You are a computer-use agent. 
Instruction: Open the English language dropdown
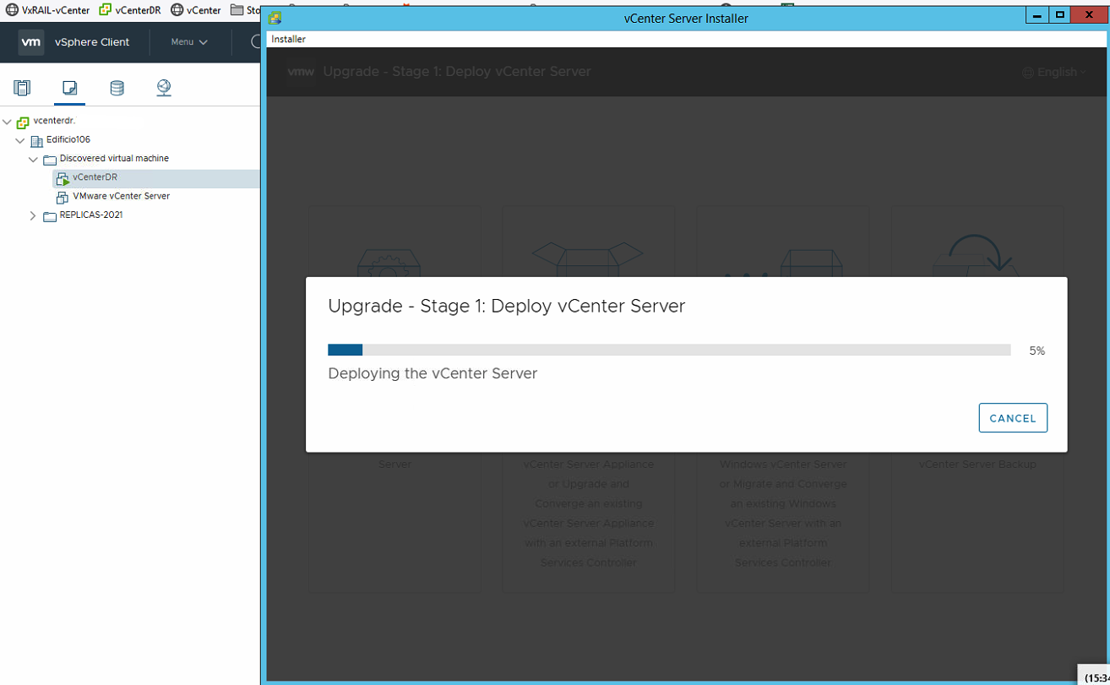click(x=1054, y=73)
